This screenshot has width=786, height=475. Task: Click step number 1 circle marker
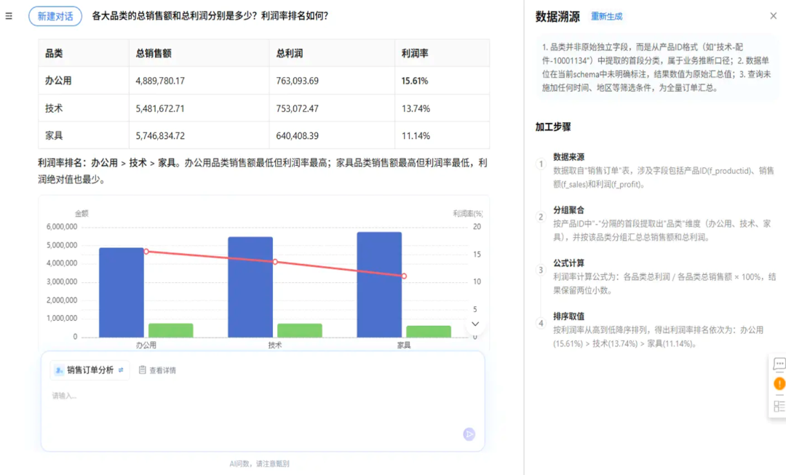541,164
